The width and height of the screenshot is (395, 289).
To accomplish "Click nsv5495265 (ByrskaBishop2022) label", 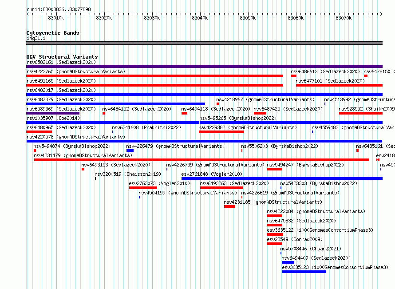I will pos(238,118).
